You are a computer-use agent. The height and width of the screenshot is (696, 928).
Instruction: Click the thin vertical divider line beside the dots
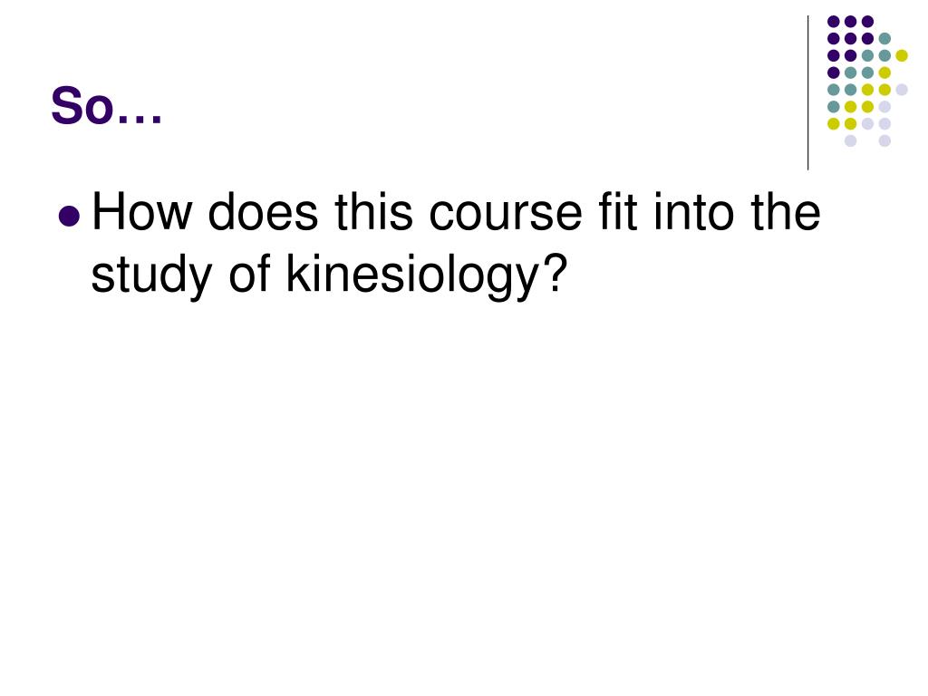807,93
